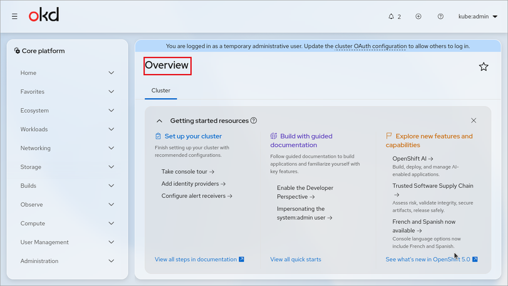Open the OpenShift AI link
The height and width of the screenshot is (286, 508).
[x=413, y=159]
